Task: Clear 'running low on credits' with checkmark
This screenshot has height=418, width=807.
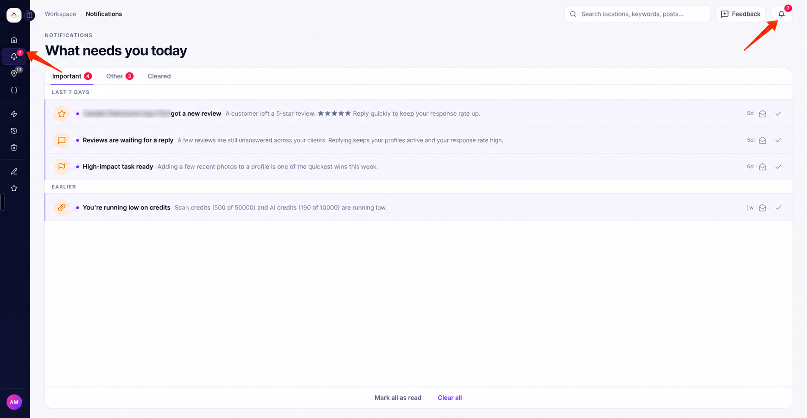Action: click(778, 208)
